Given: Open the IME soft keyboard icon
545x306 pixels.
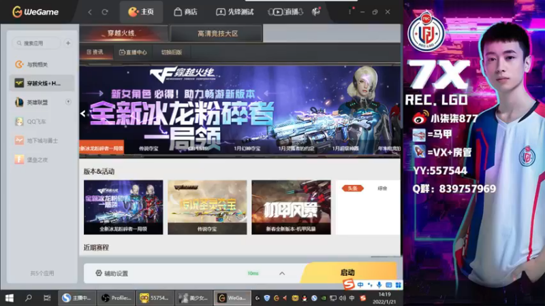Looking at the screenshot, I should 388,285.
